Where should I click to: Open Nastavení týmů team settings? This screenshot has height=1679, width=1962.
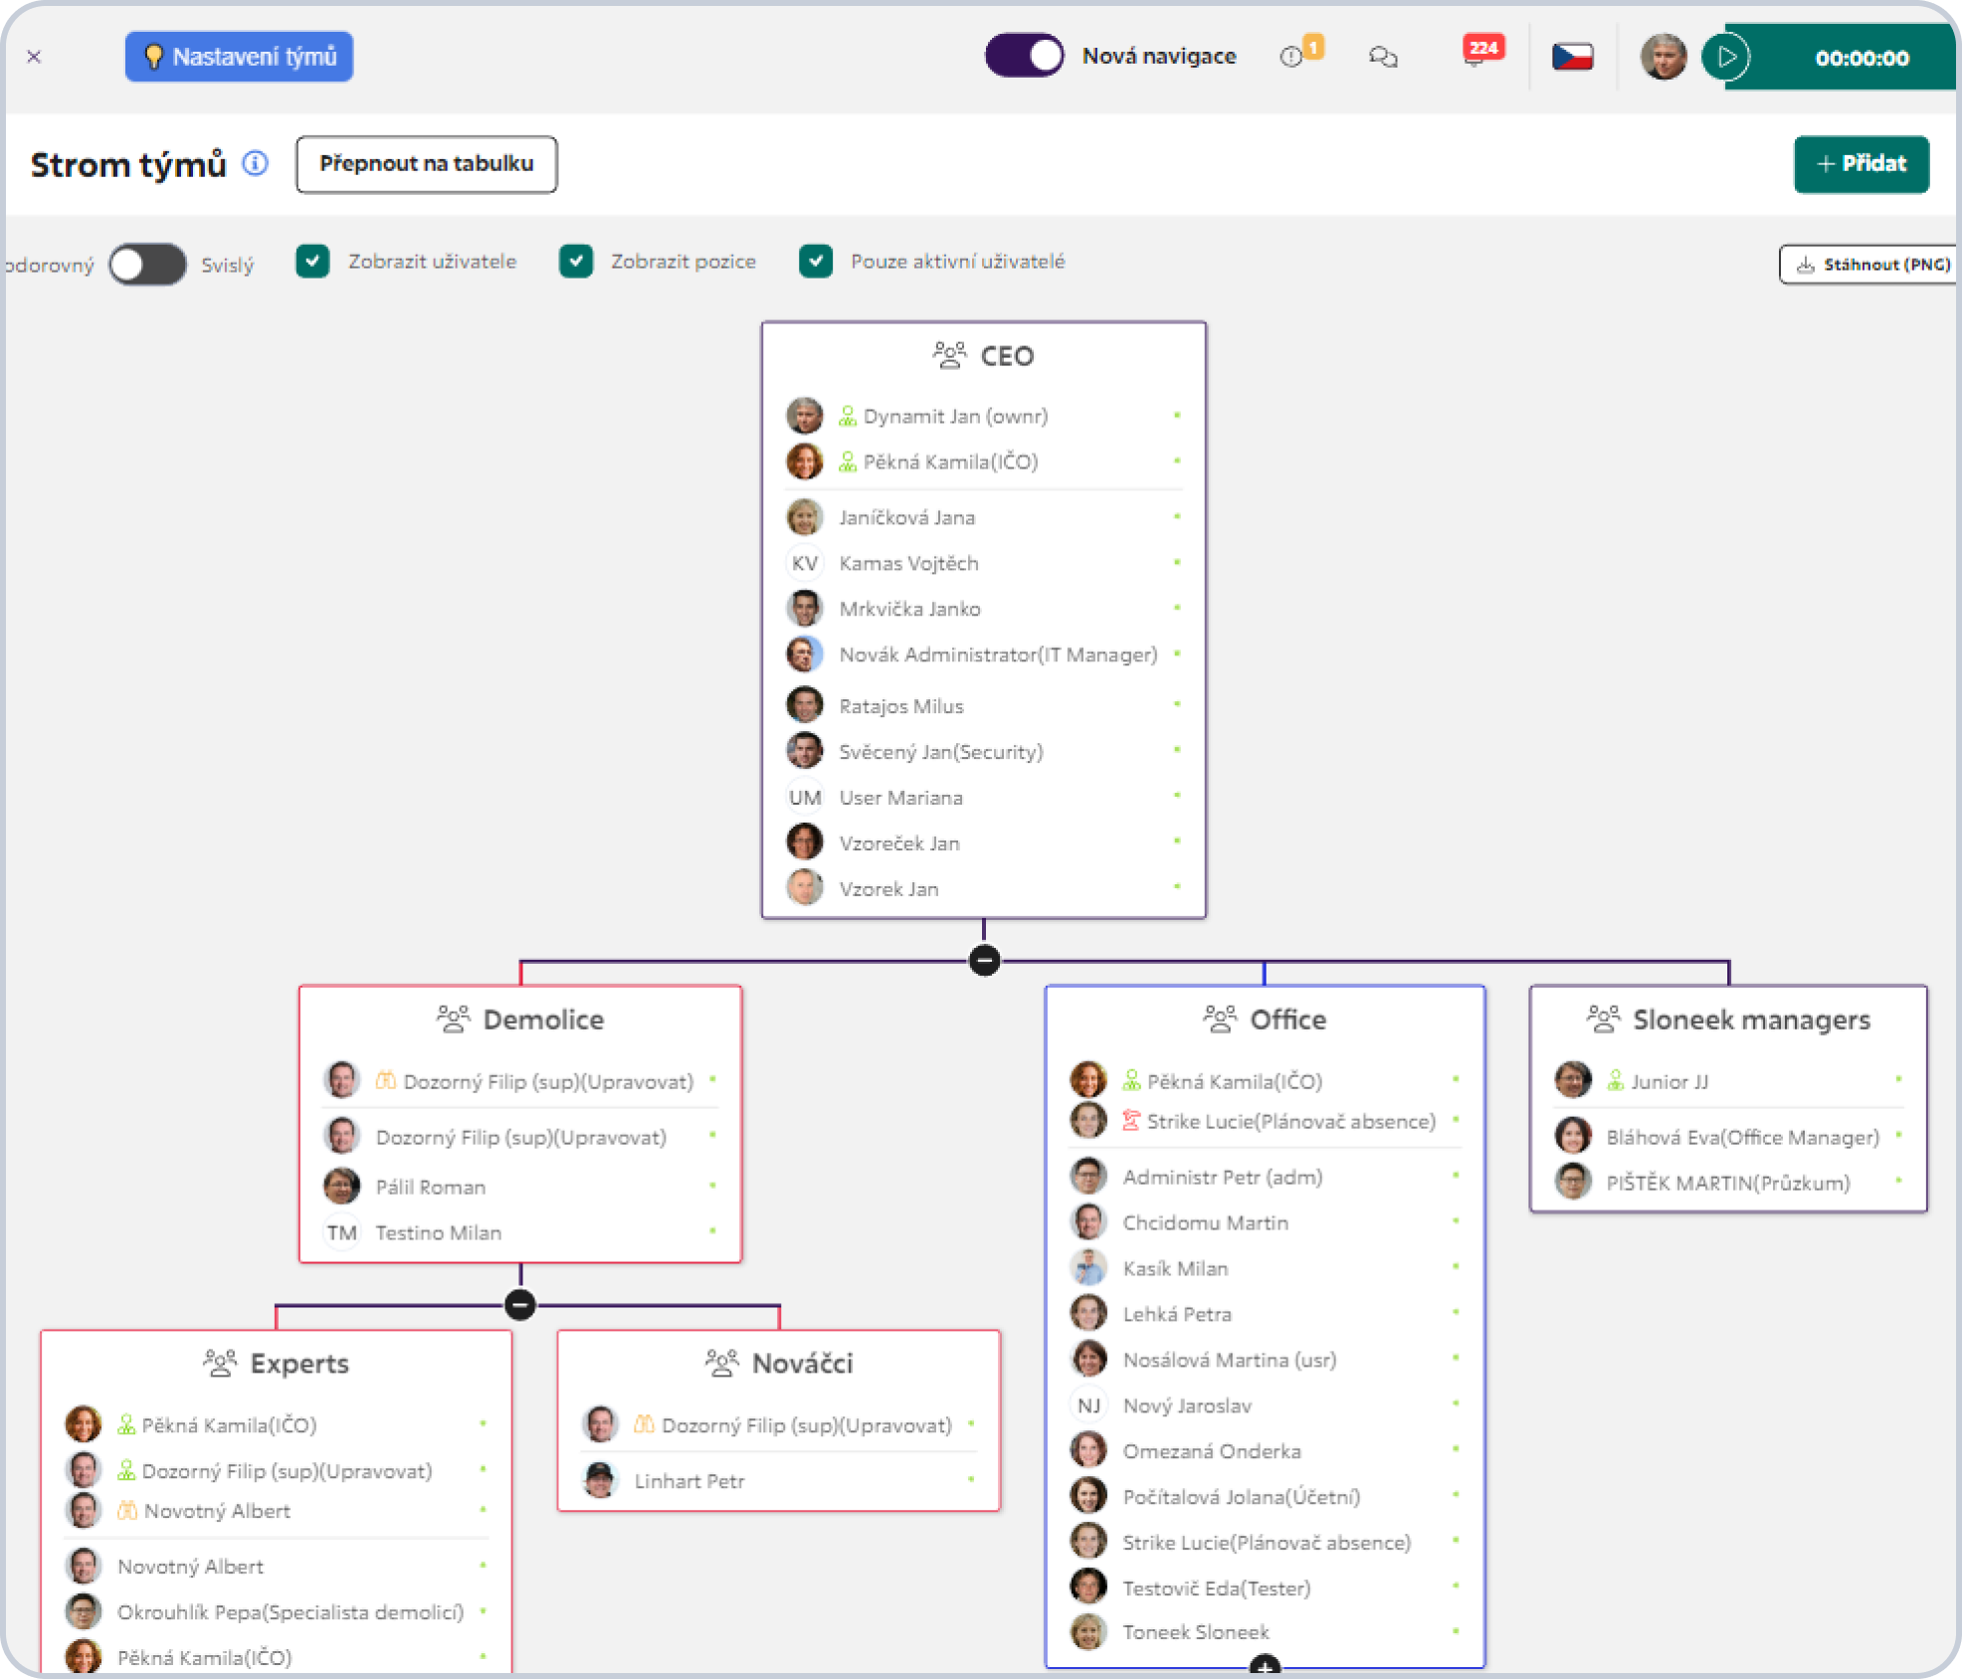coord(239,57)
